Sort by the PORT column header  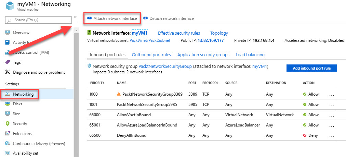(x=192, y=83)
